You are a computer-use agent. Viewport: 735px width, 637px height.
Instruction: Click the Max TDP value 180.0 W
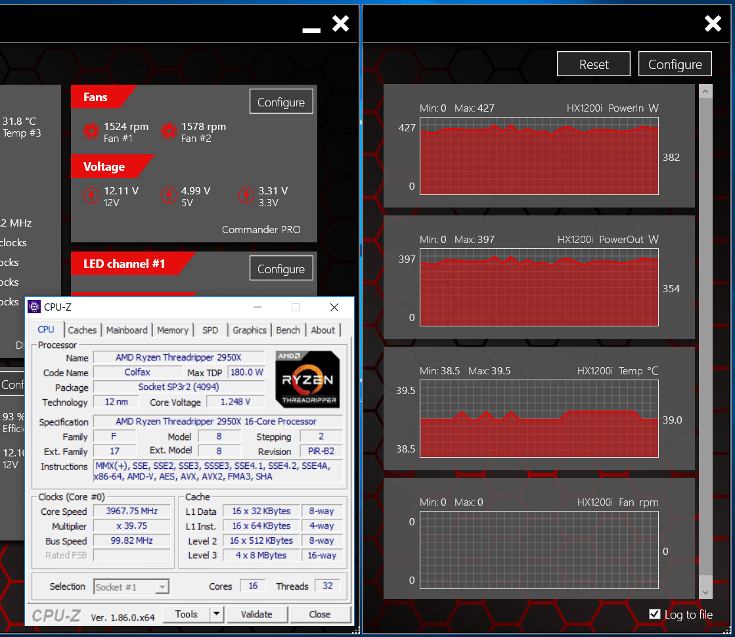click(x=246, y=372)
